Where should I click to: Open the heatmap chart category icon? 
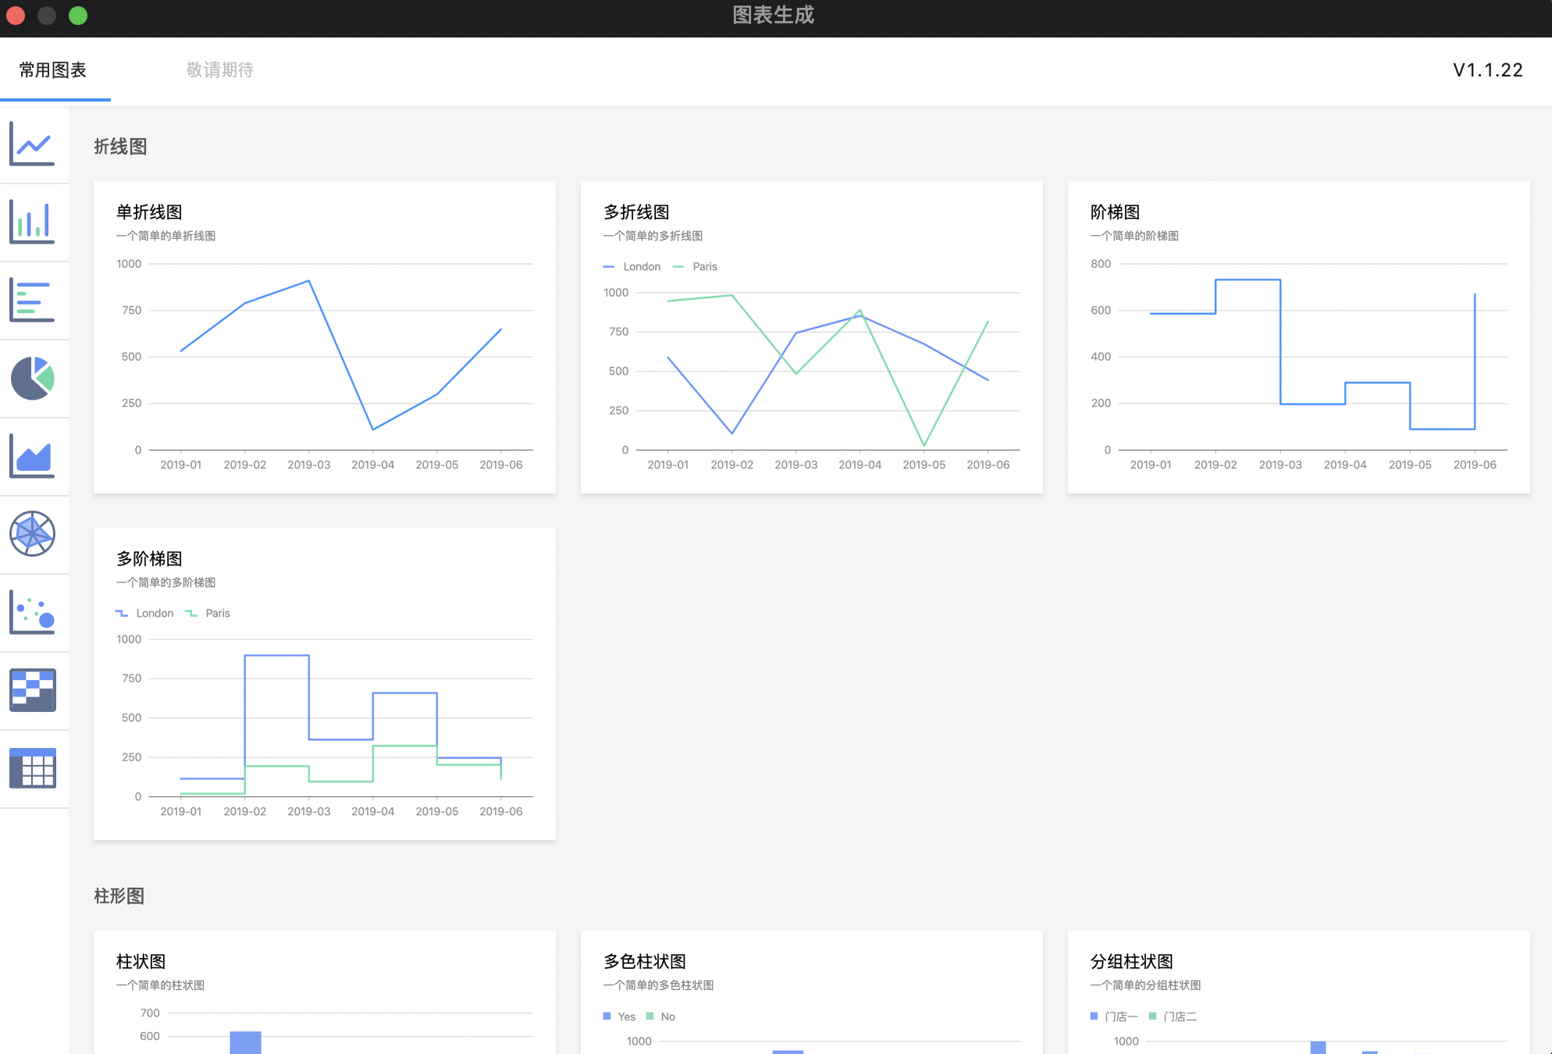[32, 690]
